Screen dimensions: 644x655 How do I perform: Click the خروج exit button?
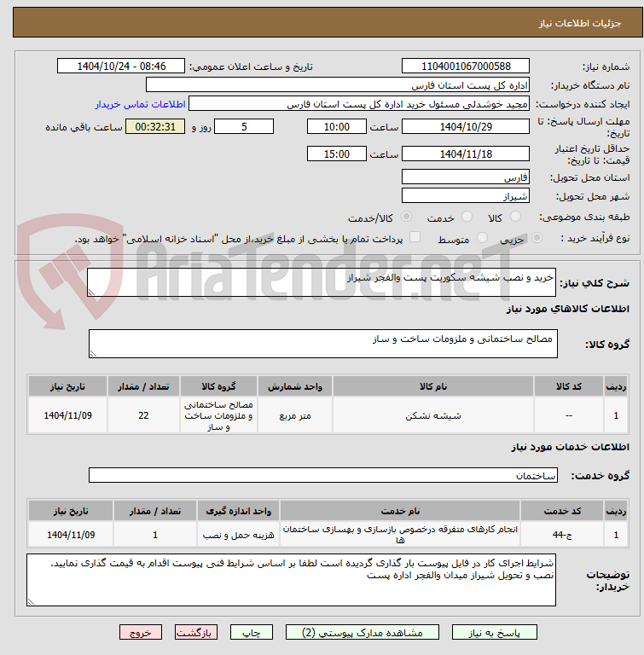tap(141, 633)
